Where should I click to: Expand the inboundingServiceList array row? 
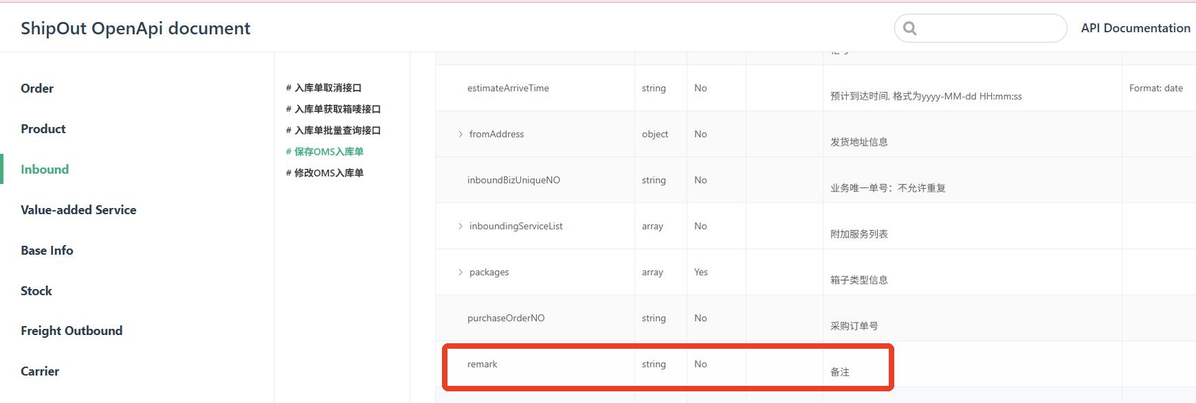click(461, 227)
